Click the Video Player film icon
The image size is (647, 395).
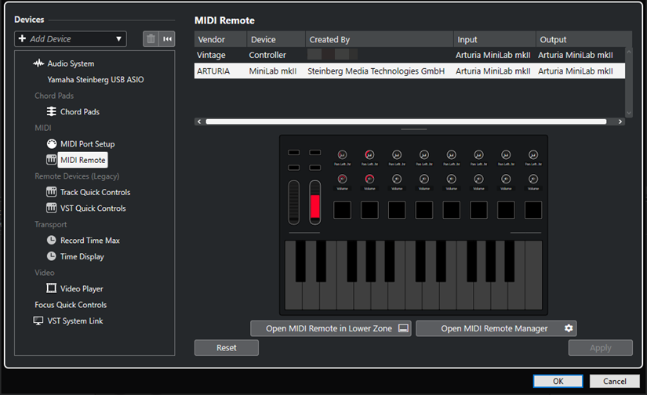coord(51,288)
